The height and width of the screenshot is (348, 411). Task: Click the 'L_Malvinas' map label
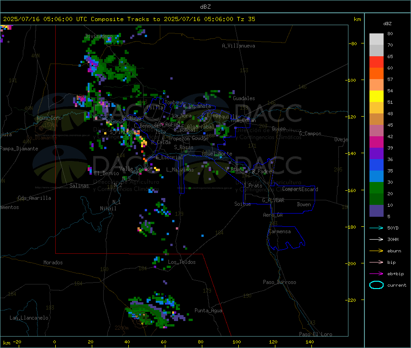tap(180, 170)
